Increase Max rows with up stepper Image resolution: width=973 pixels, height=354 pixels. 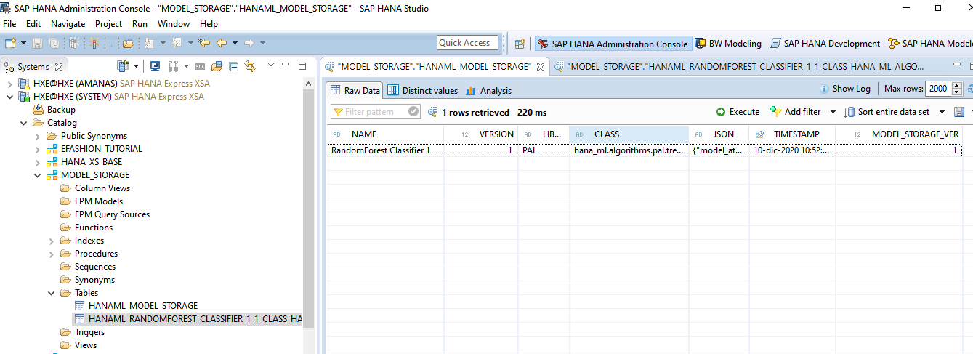[956, 86]
